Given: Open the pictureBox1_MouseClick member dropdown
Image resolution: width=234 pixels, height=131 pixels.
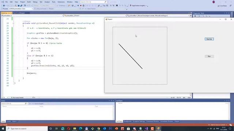Looking at the screenshot, I should coord(158,16).
